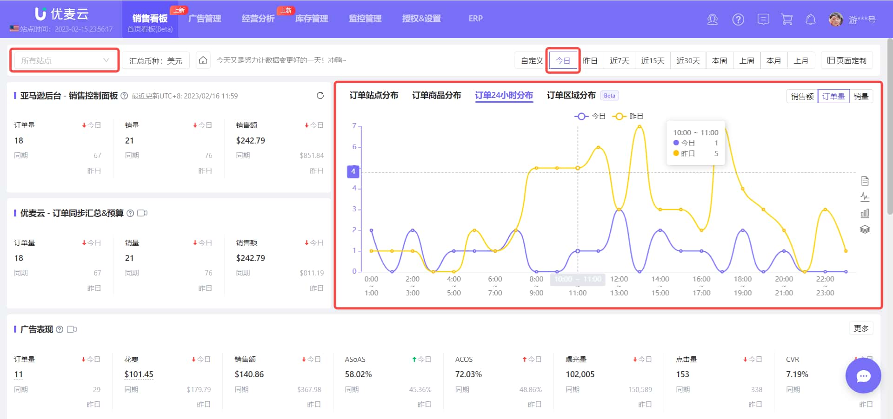Screen dimensions: 893x419
Task: Switch chart to line chart icon
Action: point(865,197)
